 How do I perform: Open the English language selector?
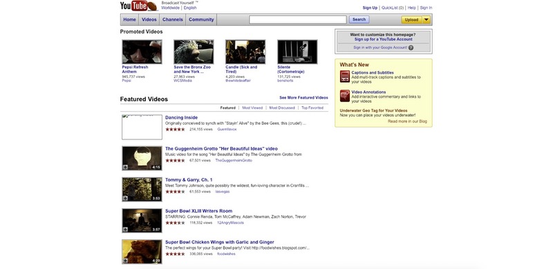pyautogui.click(x=190, y=8)
